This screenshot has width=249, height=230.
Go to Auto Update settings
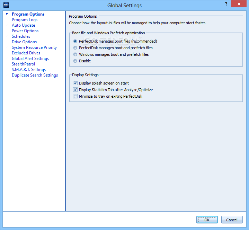click(x=23, y=25)
